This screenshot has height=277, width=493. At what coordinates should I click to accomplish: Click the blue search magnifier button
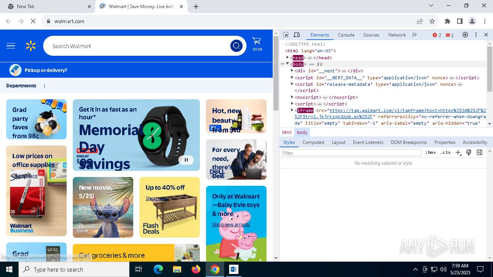tap(236, 46)
